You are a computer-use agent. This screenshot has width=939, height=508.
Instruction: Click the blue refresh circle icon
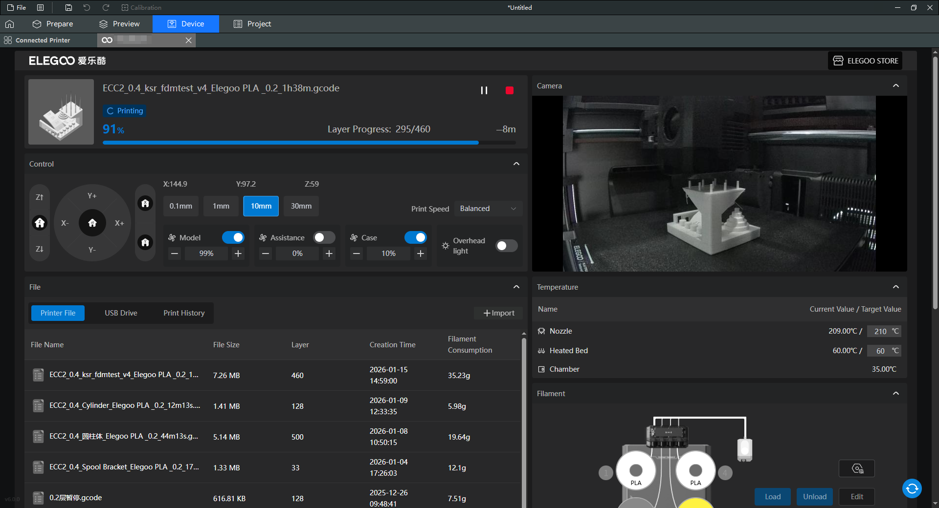coord(912,488)
